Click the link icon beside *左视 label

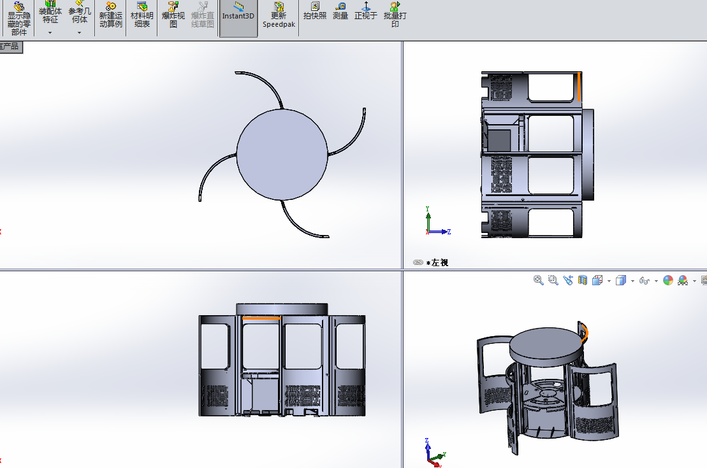418,262
